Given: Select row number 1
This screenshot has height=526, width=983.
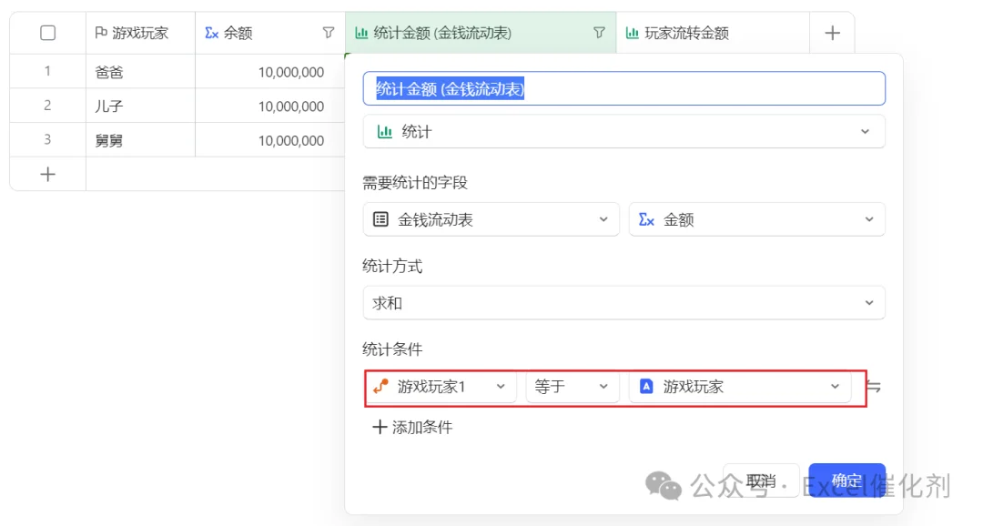Looking at the screenshot, I should point(47,72).
